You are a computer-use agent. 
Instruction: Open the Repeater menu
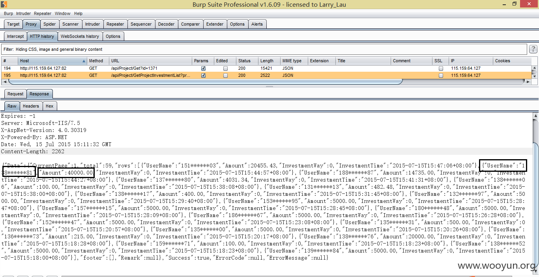43,13
